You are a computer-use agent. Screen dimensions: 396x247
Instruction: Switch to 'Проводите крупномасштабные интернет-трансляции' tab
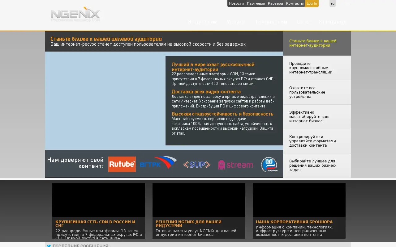[317, 68]
